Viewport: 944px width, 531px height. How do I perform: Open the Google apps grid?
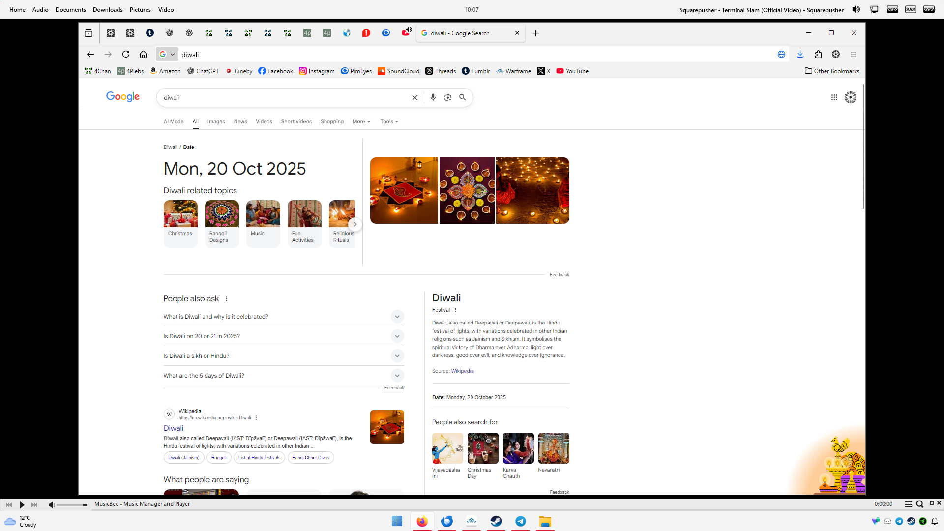tap(834, 97)
